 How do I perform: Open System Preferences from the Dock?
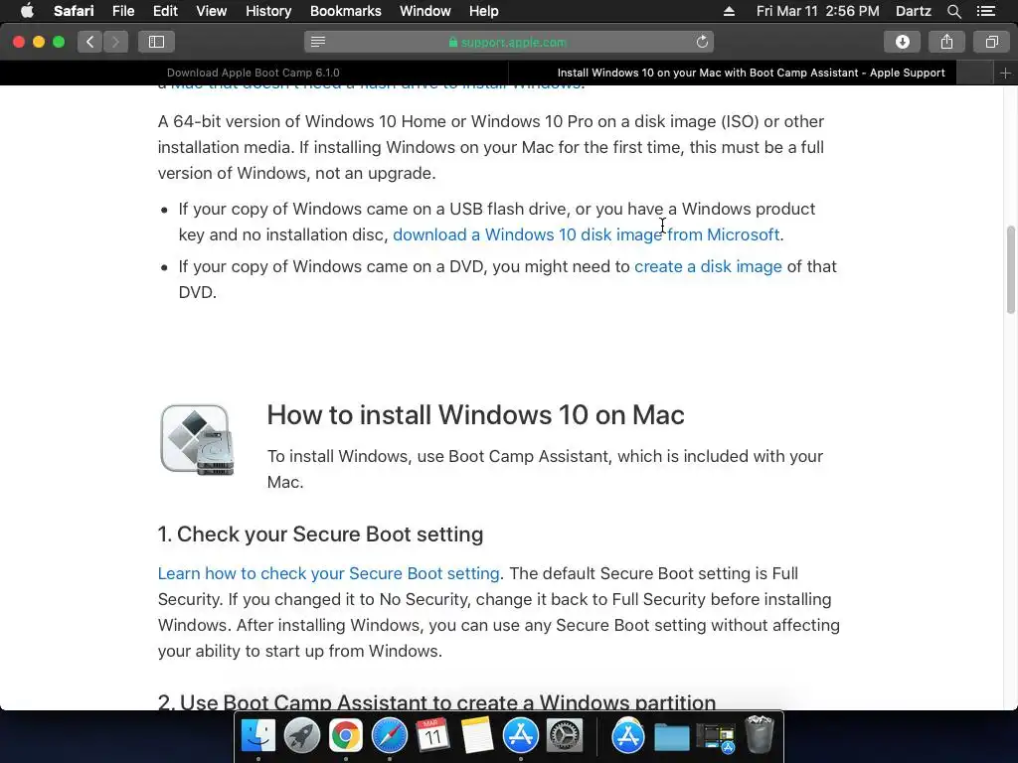565,736
